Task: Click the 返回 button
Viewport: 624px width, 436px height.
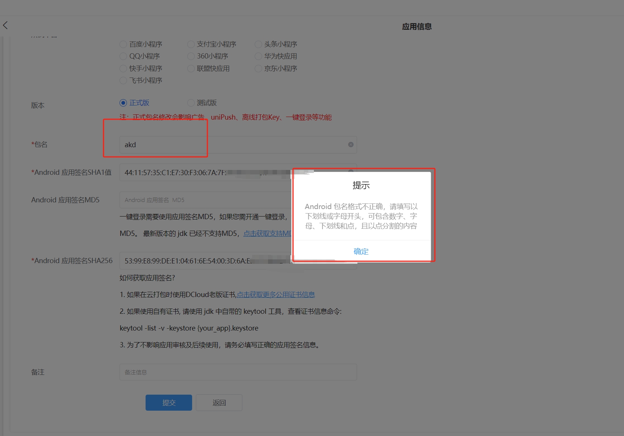Action: point(219,402)
